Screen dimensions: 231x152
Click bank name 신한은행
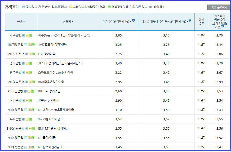coord(15,100)
